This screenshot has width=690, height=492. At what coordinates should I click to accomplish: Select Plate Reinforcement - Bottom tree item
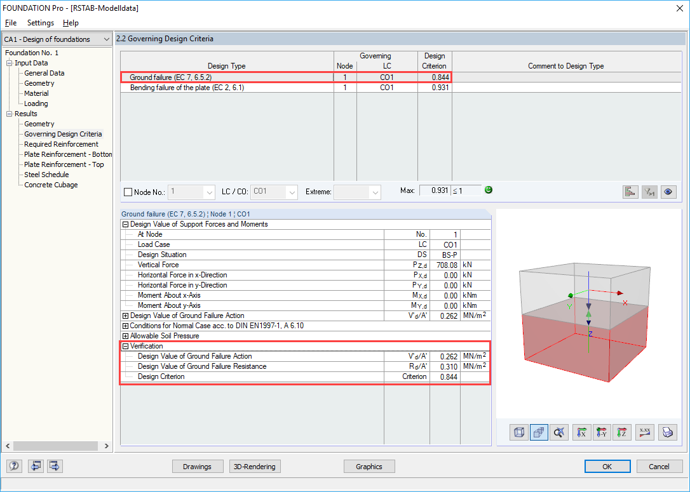point(68,154)
